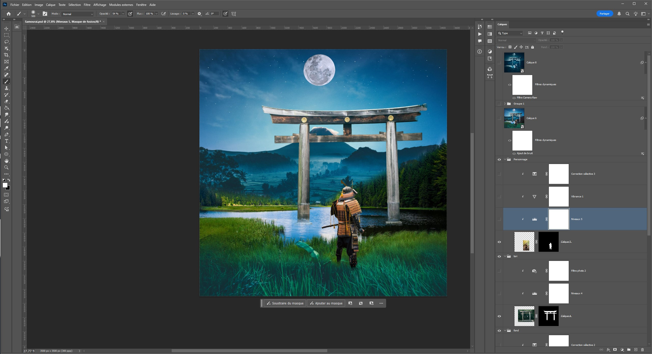Image resolution: width=652 pixels, height=354 pixels.
Task: Select the Lasso tool
Action: (x=7, y=42)
